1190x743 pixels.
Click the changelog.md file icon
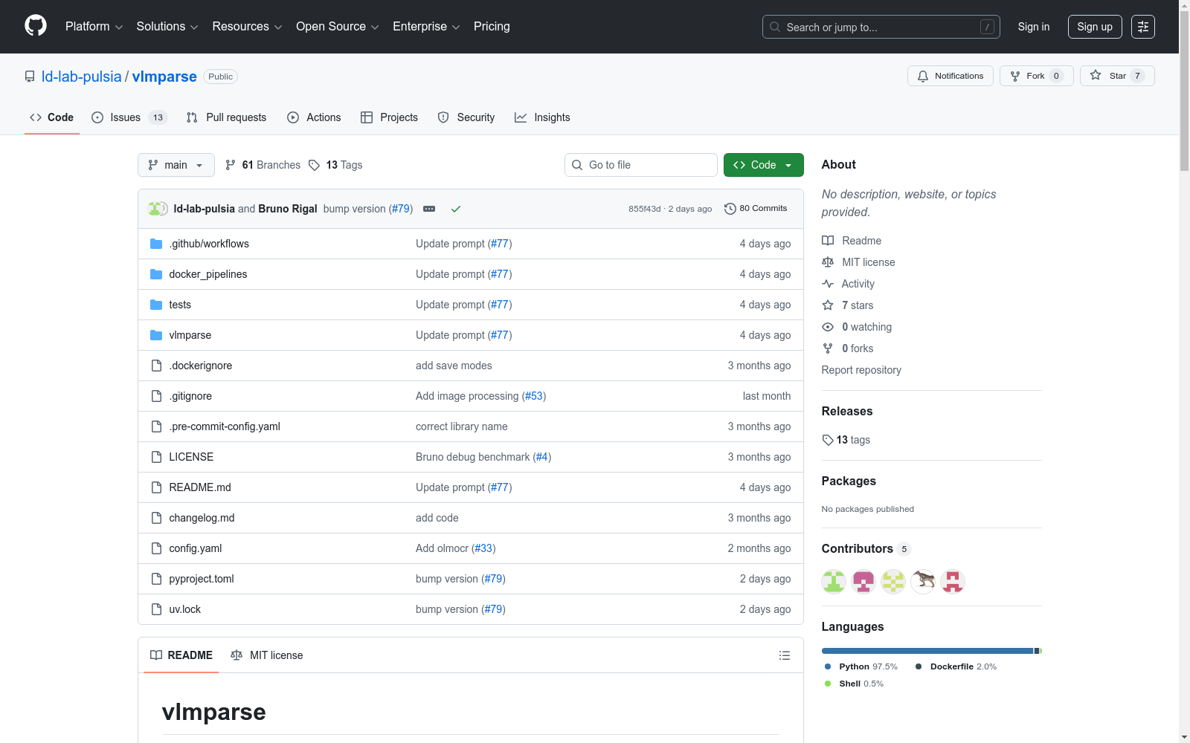coord(156,518)
